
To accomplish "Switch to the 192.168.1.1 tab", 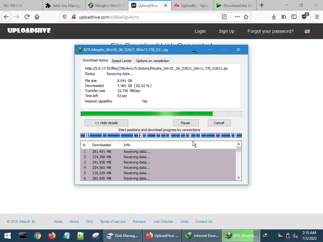I will 21,5.
